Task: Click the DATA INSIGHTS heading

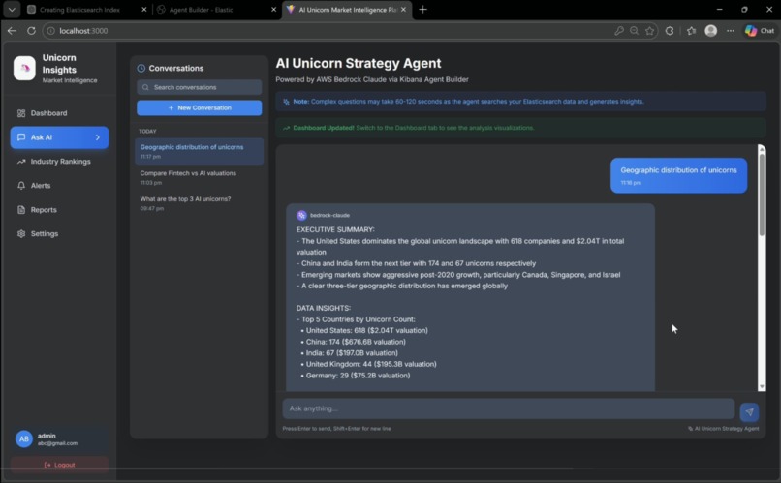Action: point(324,309)
